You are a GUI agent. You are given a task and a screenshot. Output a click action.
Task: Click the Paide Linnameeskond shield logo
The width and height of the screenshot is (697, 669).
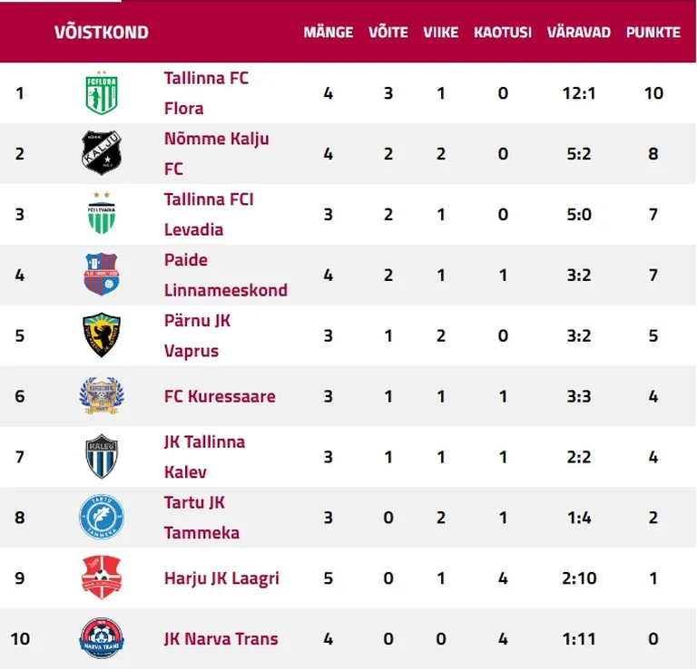tap(102, 275)
